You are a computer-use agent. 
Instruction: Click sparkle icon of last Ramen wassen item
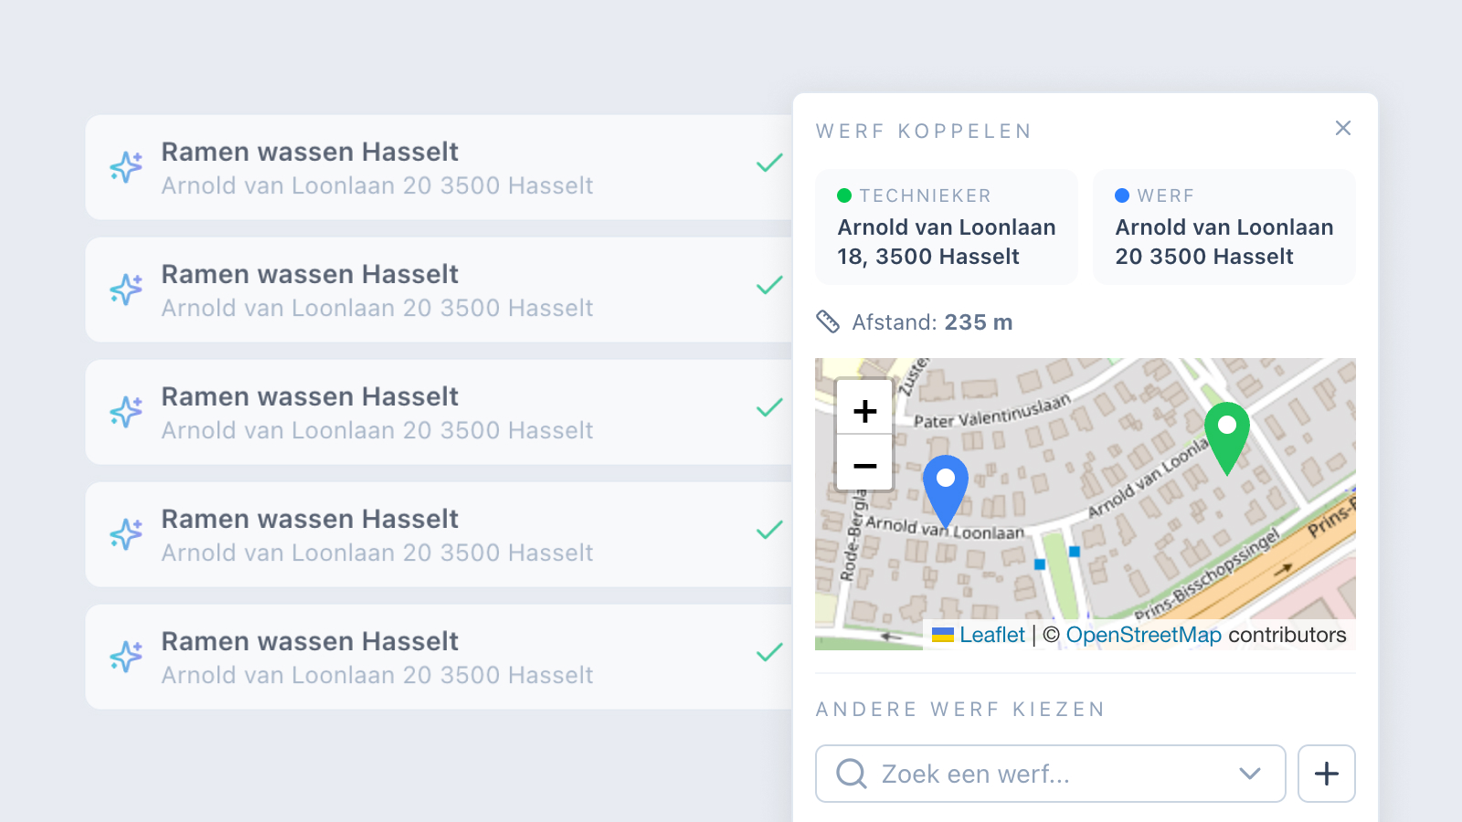pyautogui.click(x=126, y=657)
